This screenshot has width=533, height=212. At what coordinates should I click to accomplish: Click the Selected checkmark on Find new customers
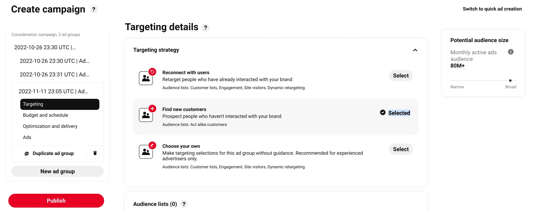(383, 112)
